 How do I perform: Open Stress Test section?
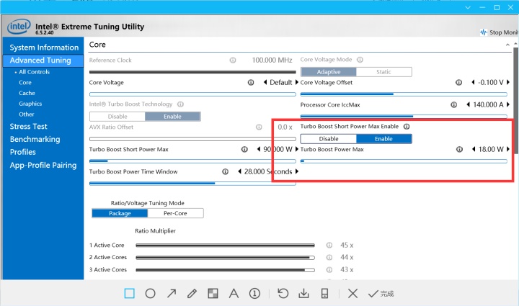coord(28,126)
